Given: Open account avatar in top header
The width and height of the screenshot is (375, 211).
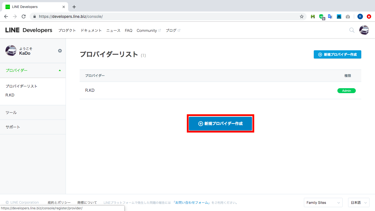Looking at the screenshot, I should [364, 30].
